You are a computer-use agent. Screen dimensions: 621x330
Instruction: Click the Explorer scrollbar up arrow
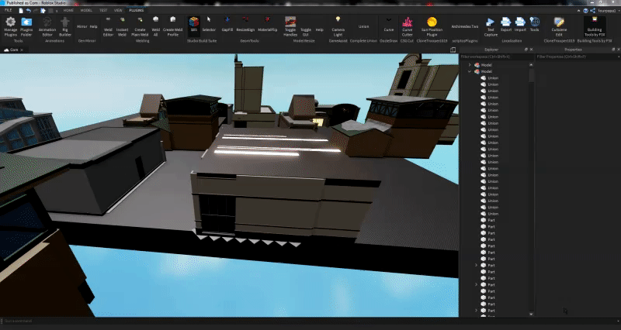point(532,64)
